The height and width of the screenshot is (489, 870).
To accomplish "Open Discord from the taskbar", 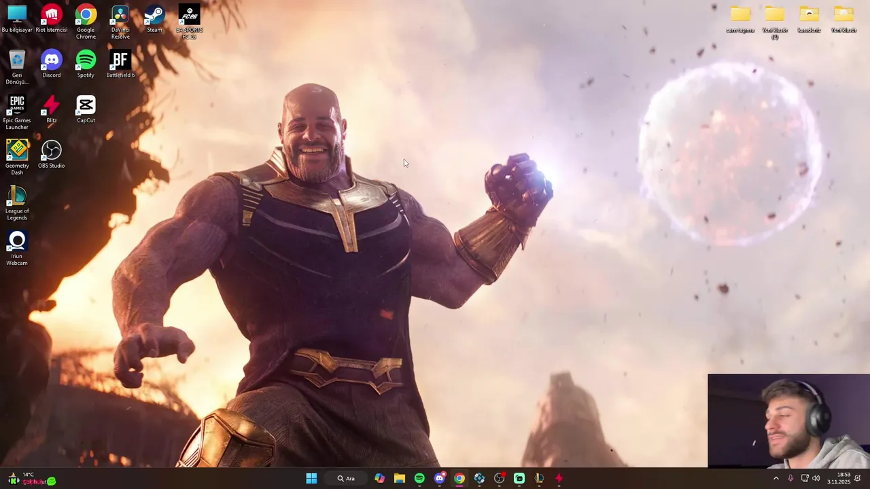I will [x=440, y=478].
